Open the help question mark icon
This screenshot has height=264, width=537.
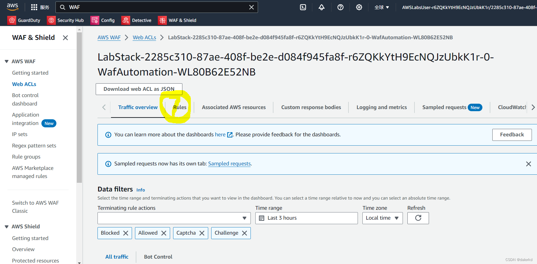pos(340,7)
